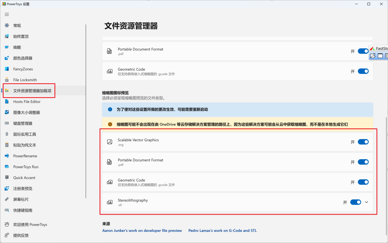Click the 唤醒 coffee cup icon

[7, 47]
